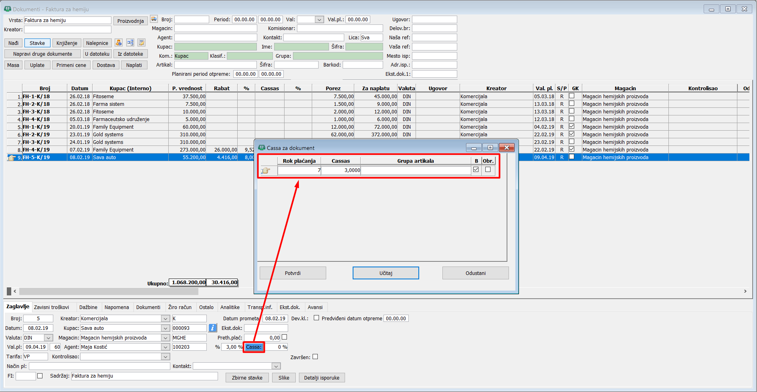Toggle the Obr. checkbox in Cassa dialog
Viewport: 757px width, 392px height.
click(488, 170)
